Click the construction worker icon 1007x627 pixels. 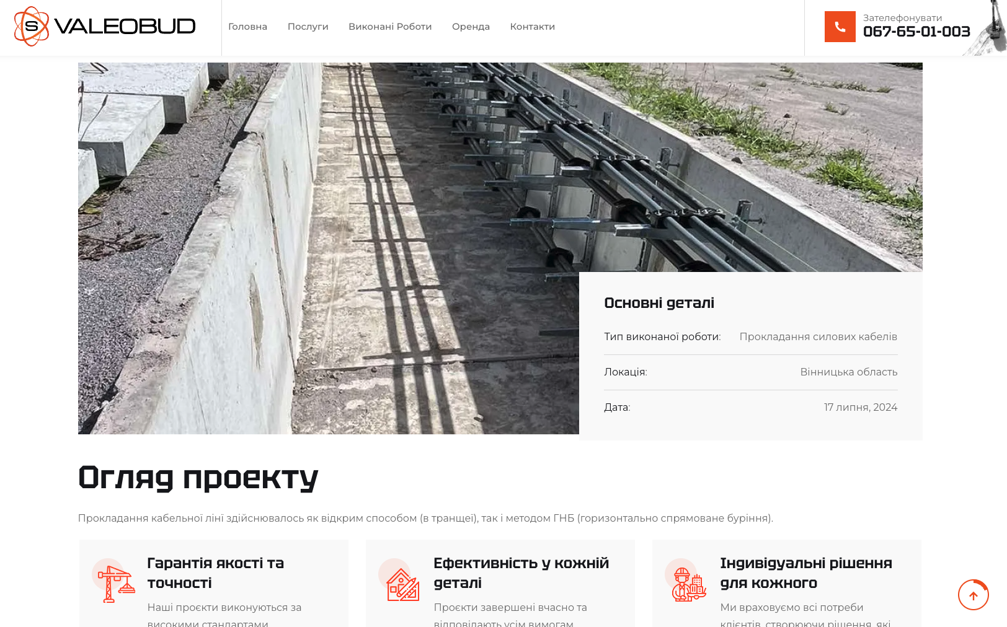pos(689,584)
